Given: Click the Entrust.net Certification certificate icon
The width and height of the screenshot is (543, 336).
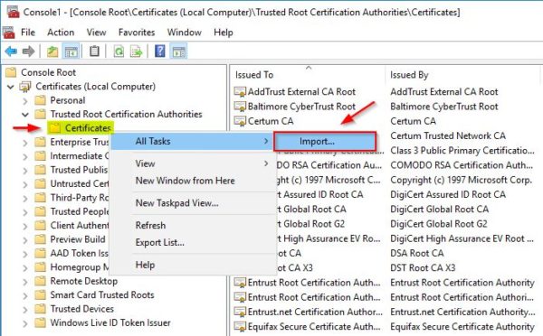Looking at the screenshot, I should 240,312.
